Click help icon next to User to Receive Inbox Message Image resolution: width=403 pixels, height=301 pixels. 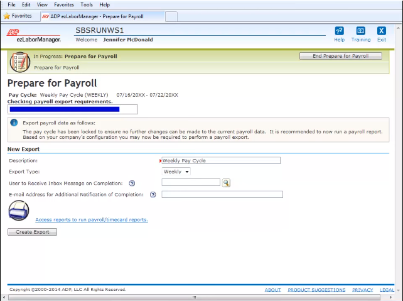point(132,183)
